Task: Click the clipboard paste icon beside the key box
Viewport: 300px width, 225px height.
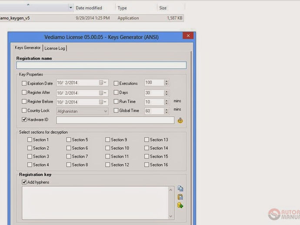Action: (x=180, y=197)
